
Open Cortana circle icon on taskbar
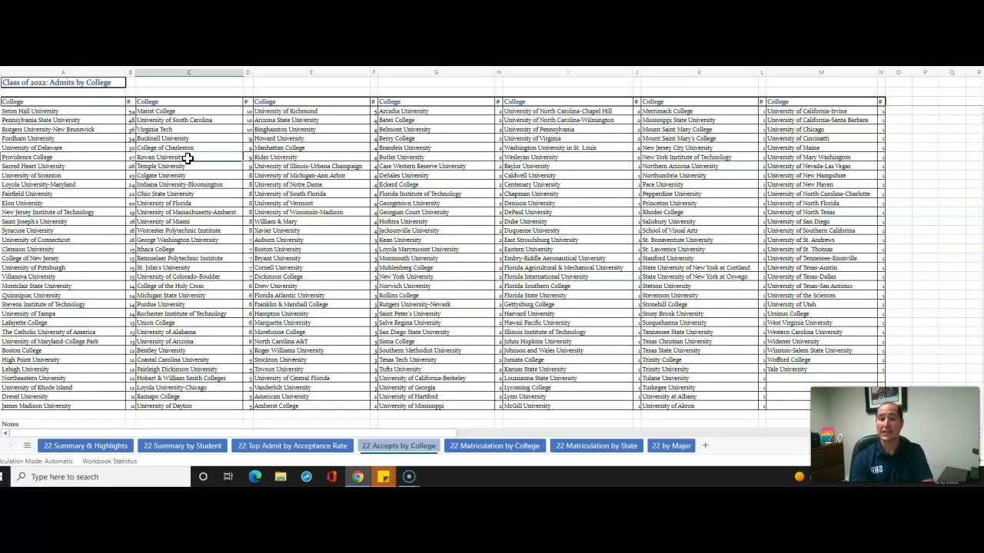coord(203,477)
